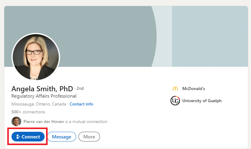Open the Contact info link
Image resolution: width=251 pixels, height=149 pixels.
coord(81,104)
